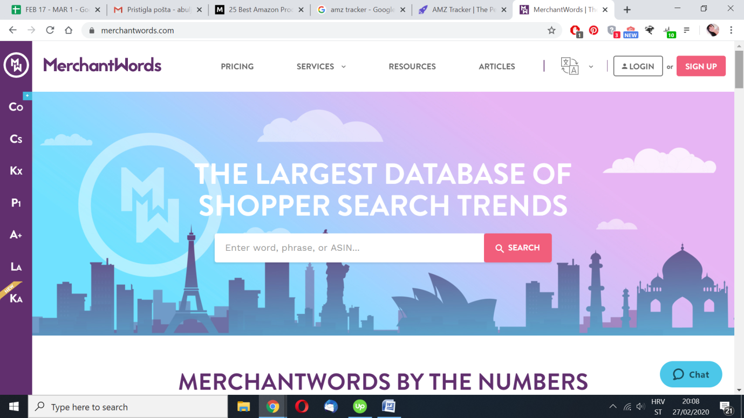Open the Chat widget
The height and width of the screenshot is (418, 744).
pos(691,374)
